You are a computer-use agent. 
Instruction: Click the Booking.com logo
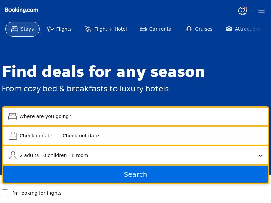pyautogui.click(x=22, y=10)
